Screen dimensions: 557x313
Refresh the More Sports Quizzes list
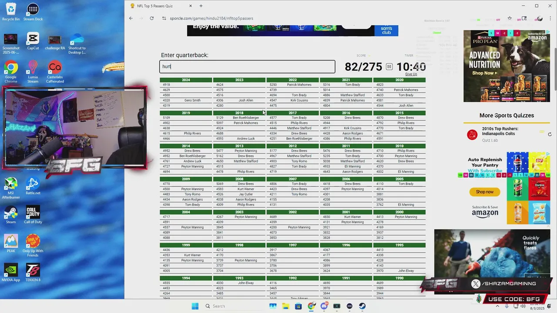[550, 134]
